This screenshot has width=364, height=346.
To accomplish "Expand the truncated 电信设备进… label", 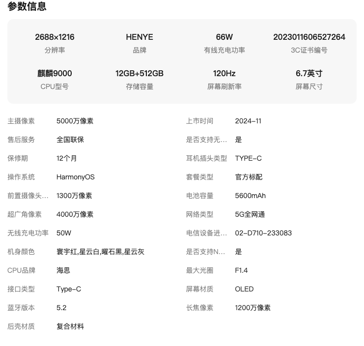I will (x=206, y=233).
